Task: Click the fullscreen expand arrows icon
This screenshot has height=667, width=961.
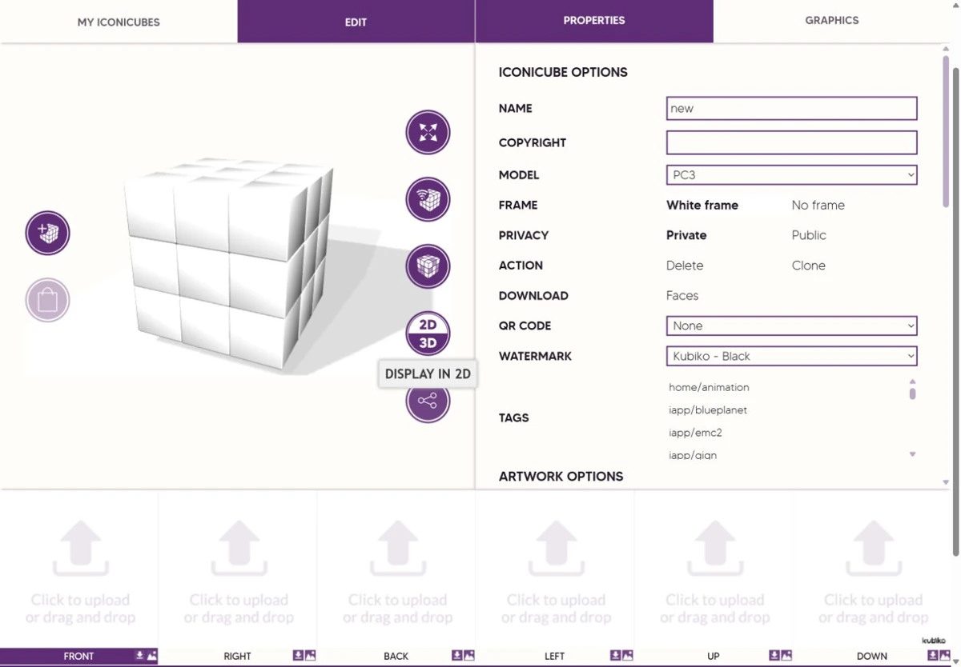Action: pos(428,132)
